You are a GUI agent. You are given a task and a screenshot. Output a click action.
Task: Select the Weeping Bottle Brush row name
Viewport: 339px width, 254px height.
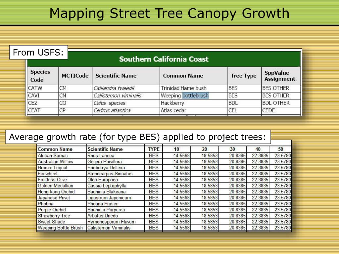60,228
